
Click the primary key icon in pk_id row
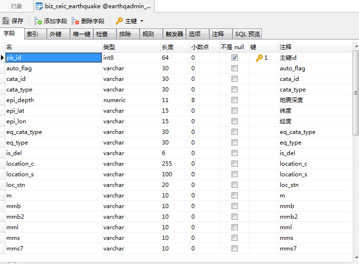(x=259, y=58)
